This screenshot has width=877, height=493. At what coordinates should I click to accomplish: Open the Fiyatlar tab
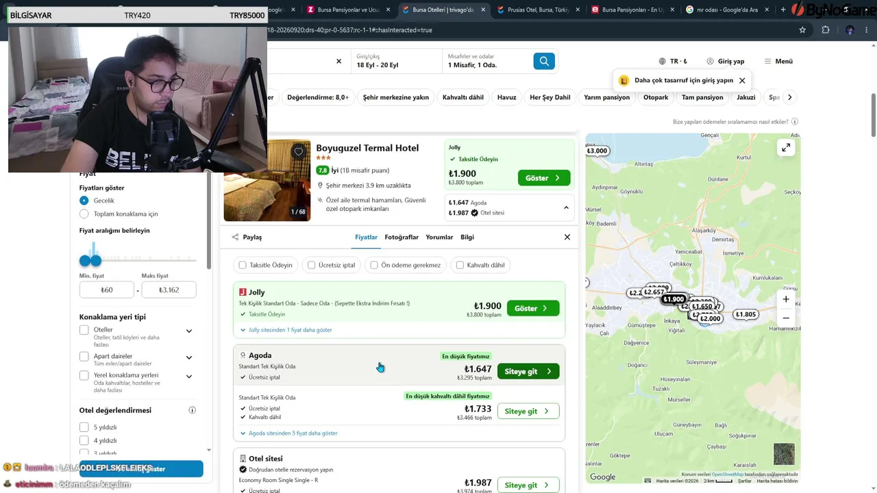[366, 237]
